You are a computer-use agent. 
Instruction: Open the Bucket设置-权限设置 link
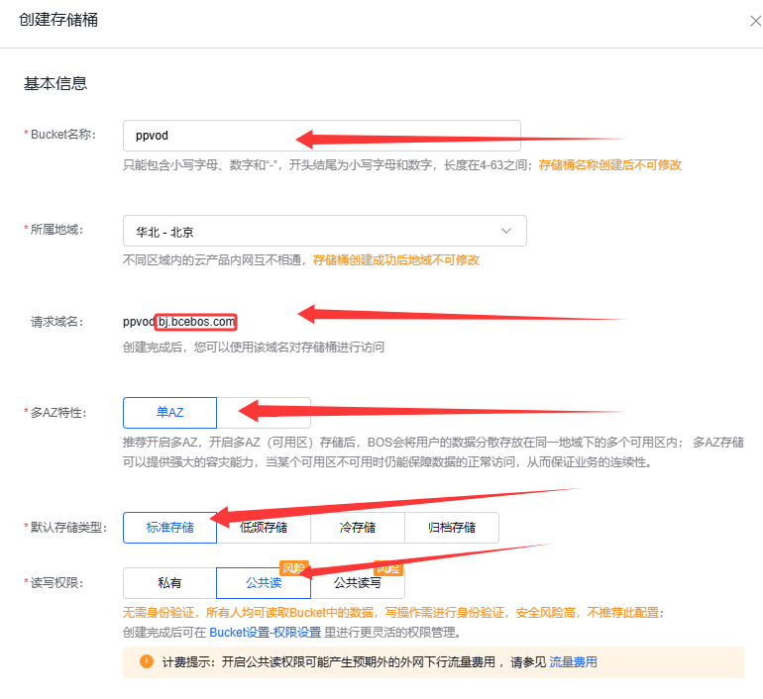(265, 632)
